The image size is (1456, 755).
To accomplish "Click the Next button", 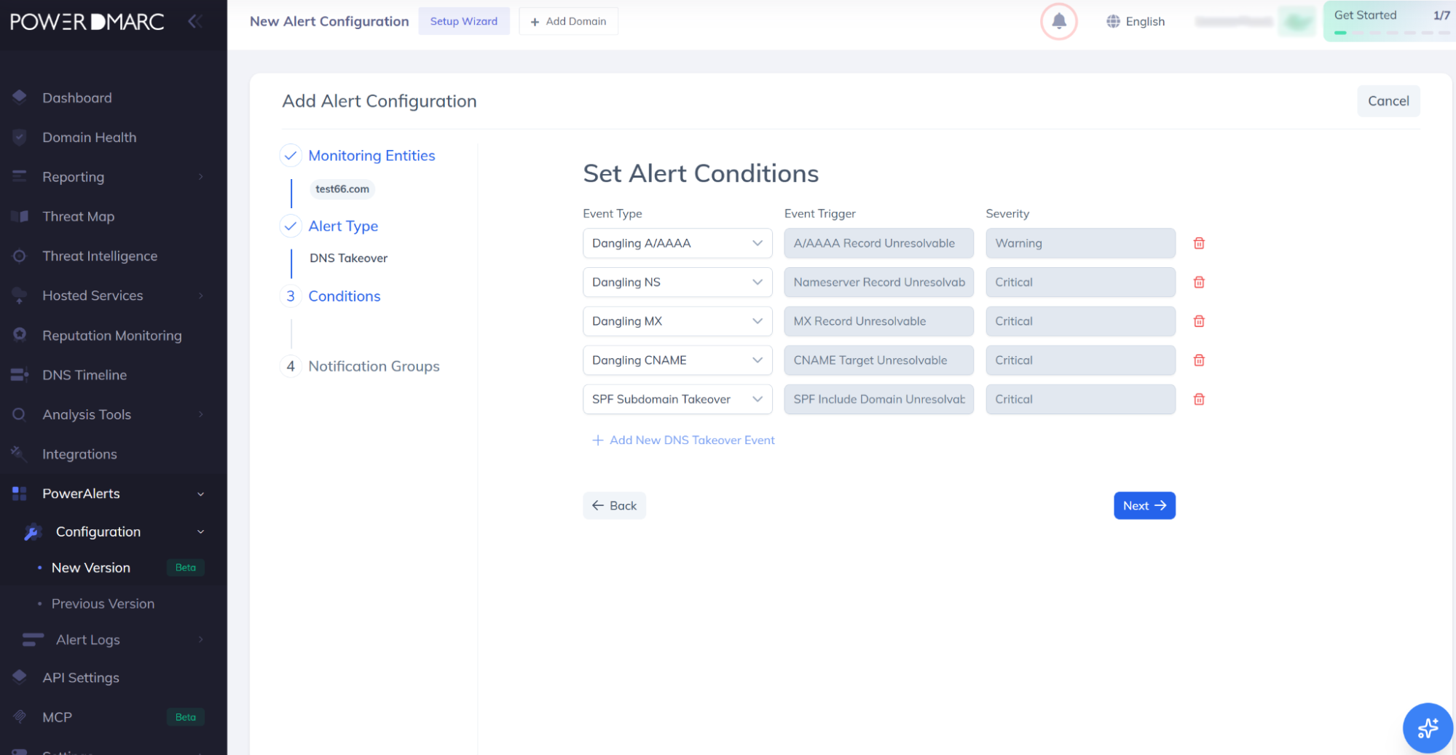I will (x=1144, y=505).
